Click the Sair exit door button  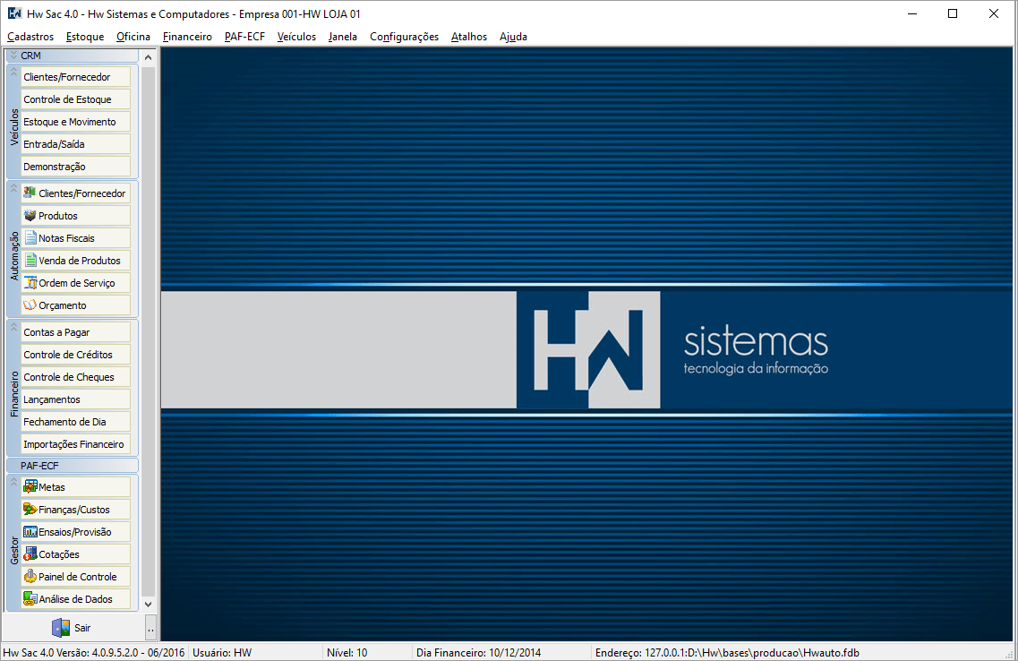(x=72, y=628)
